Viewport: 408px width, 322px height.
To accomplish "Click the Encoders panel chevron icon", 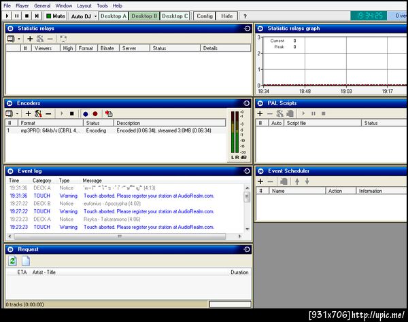I will [x=10, y=103].
